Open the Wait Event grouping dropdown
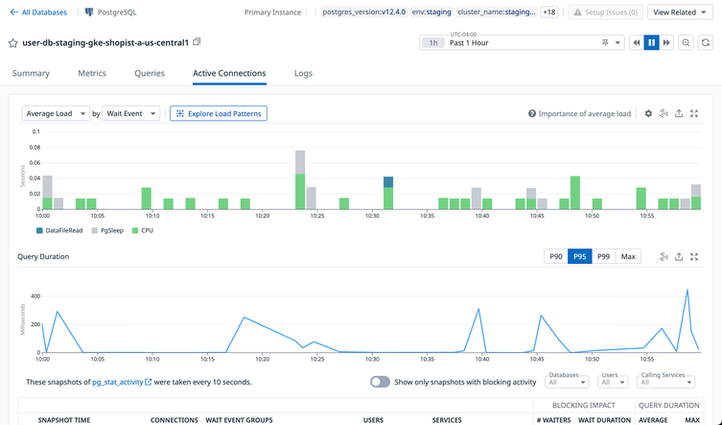This screenshot has height=425, width=722. point(130,113)
